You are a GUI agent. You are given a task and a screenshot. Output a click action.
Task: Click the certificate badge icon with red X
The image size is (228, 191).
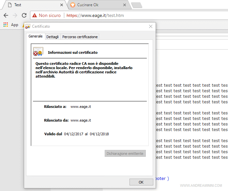[38, 52]
